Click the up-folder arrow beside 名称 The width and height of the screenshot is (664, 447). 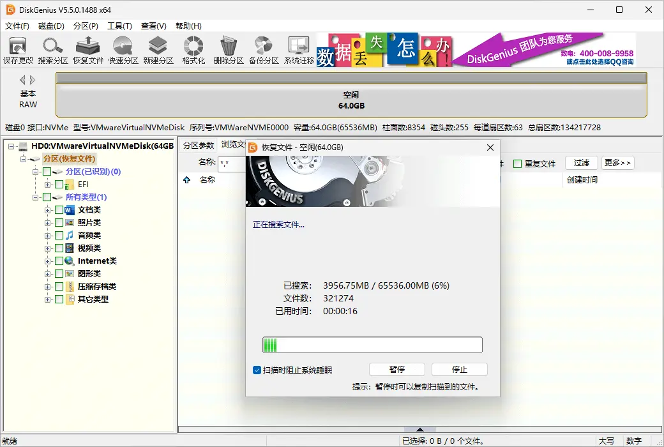(x=186, y=179)
